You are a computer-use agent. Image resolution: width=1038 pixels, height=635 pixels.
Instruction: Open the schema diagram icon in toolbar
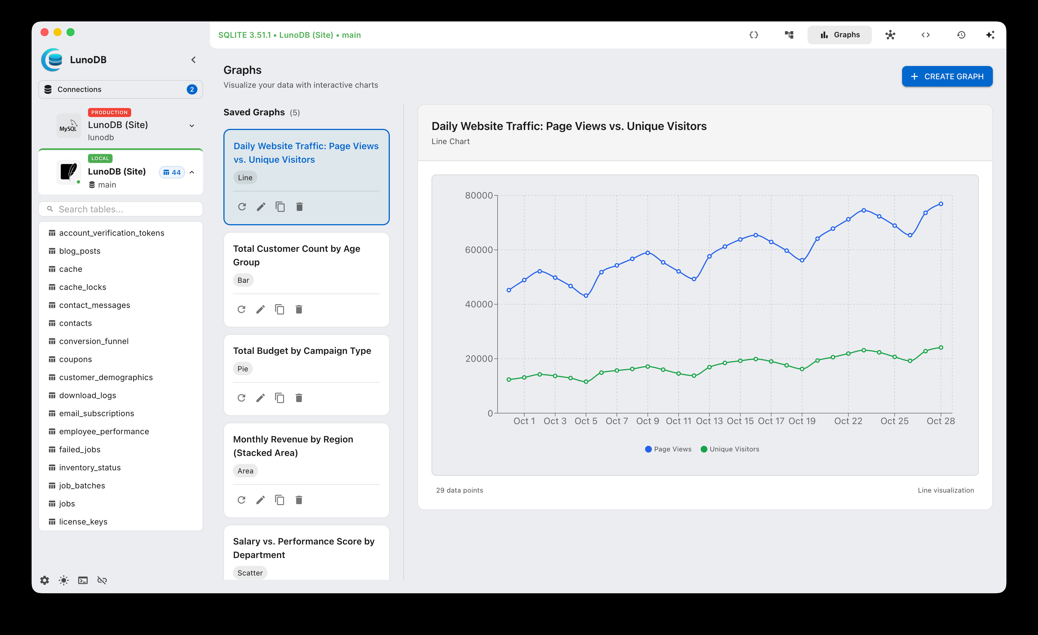[789, 35]
